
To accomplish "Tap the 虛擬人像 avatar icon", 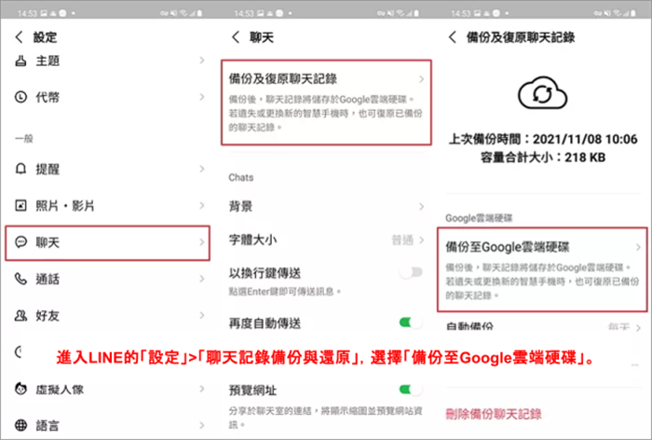I will tap(20, 389).
